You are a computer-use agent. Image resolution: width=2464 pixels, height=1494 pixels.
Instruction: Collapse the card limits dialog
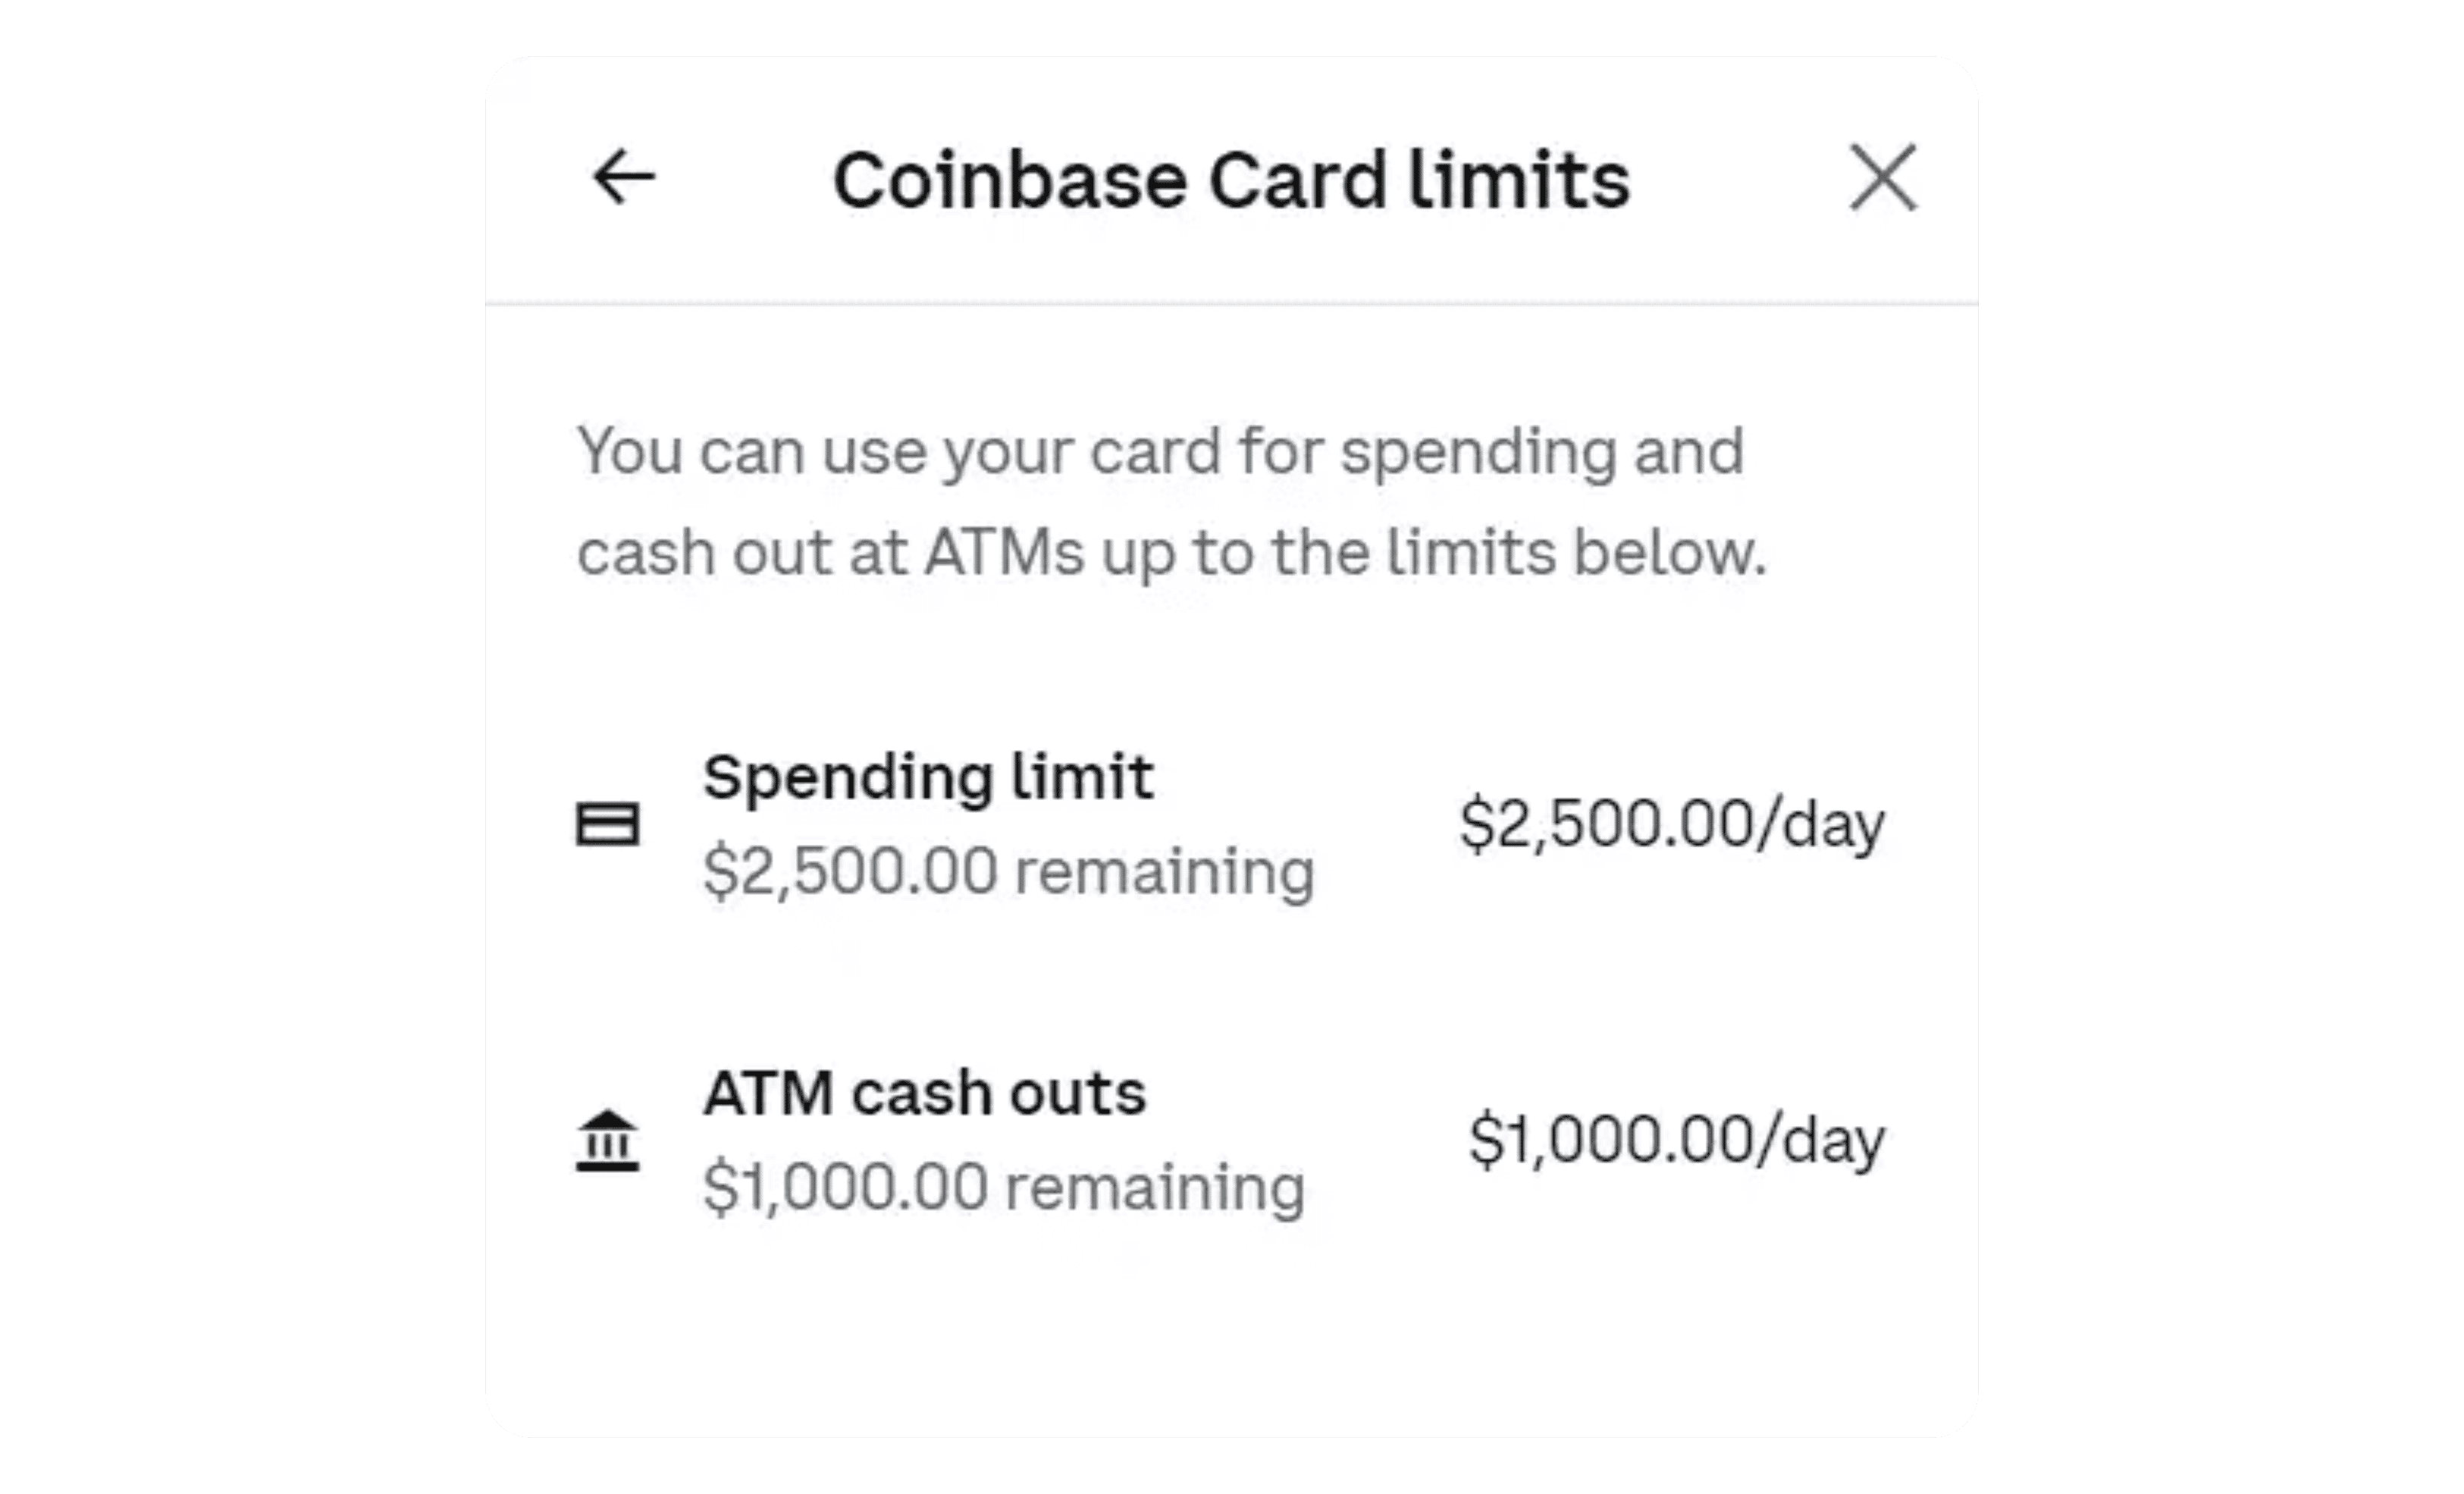tap(1882, 177)
